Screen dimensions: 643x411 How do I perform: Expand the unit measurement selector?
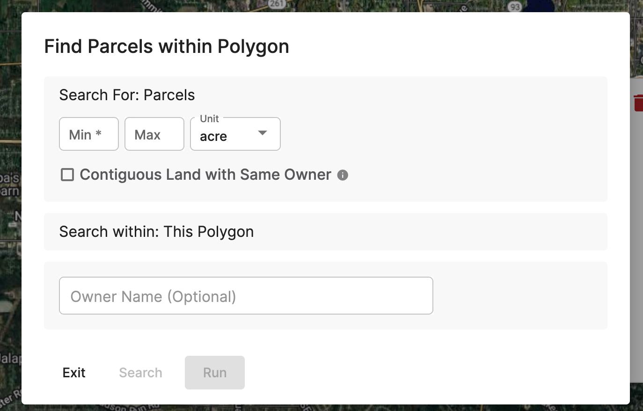[x=235, y=133]
